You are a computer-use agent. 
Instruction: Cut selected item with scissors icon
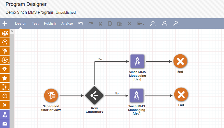coord(100,24)
